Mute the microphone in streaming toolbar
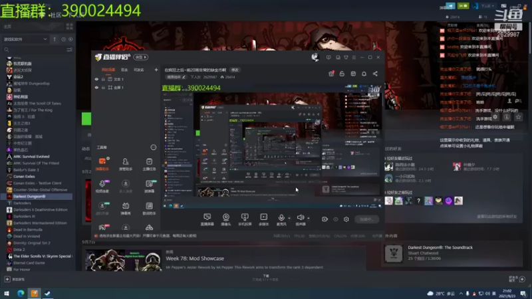532x299 pixels. (281, 219)
